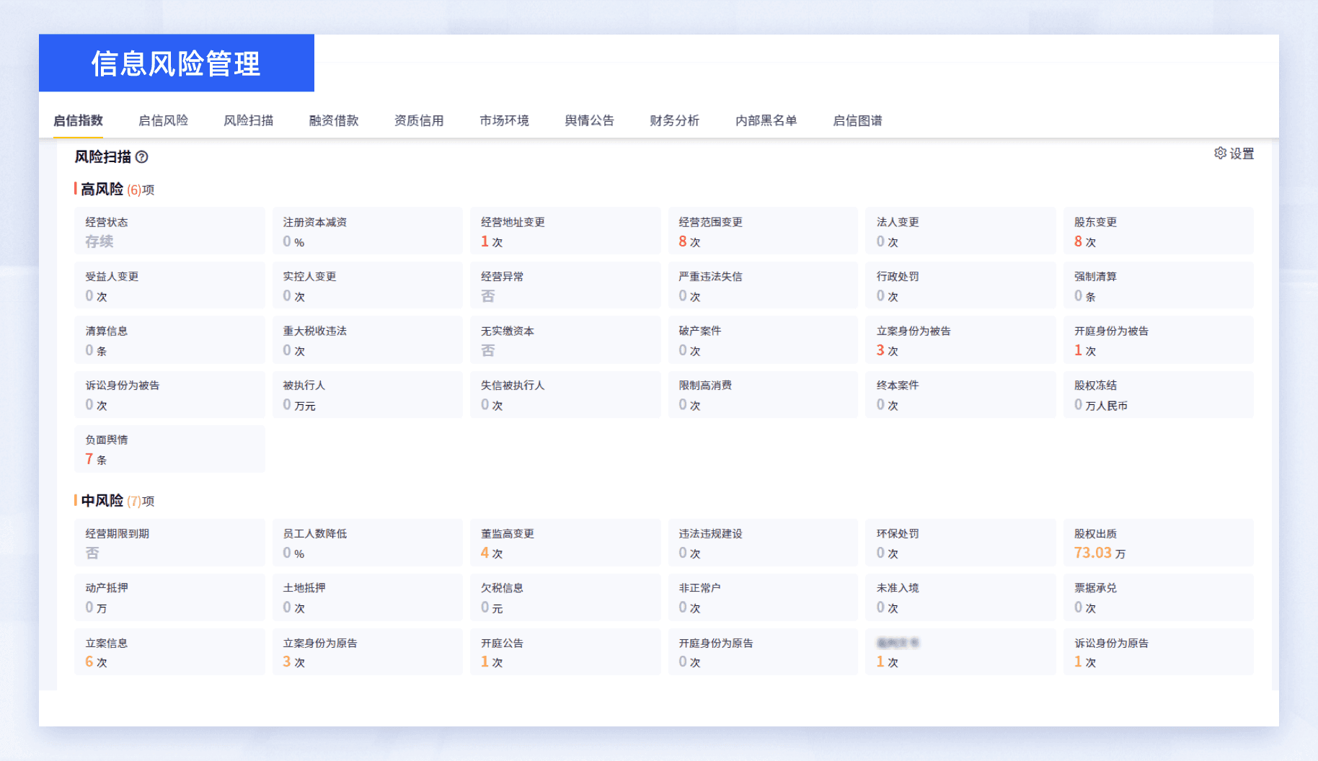This screenshot has height=761, width=1318.
Task: Click the 董监高变更 medium-risk card
Action: click(565, 543)
